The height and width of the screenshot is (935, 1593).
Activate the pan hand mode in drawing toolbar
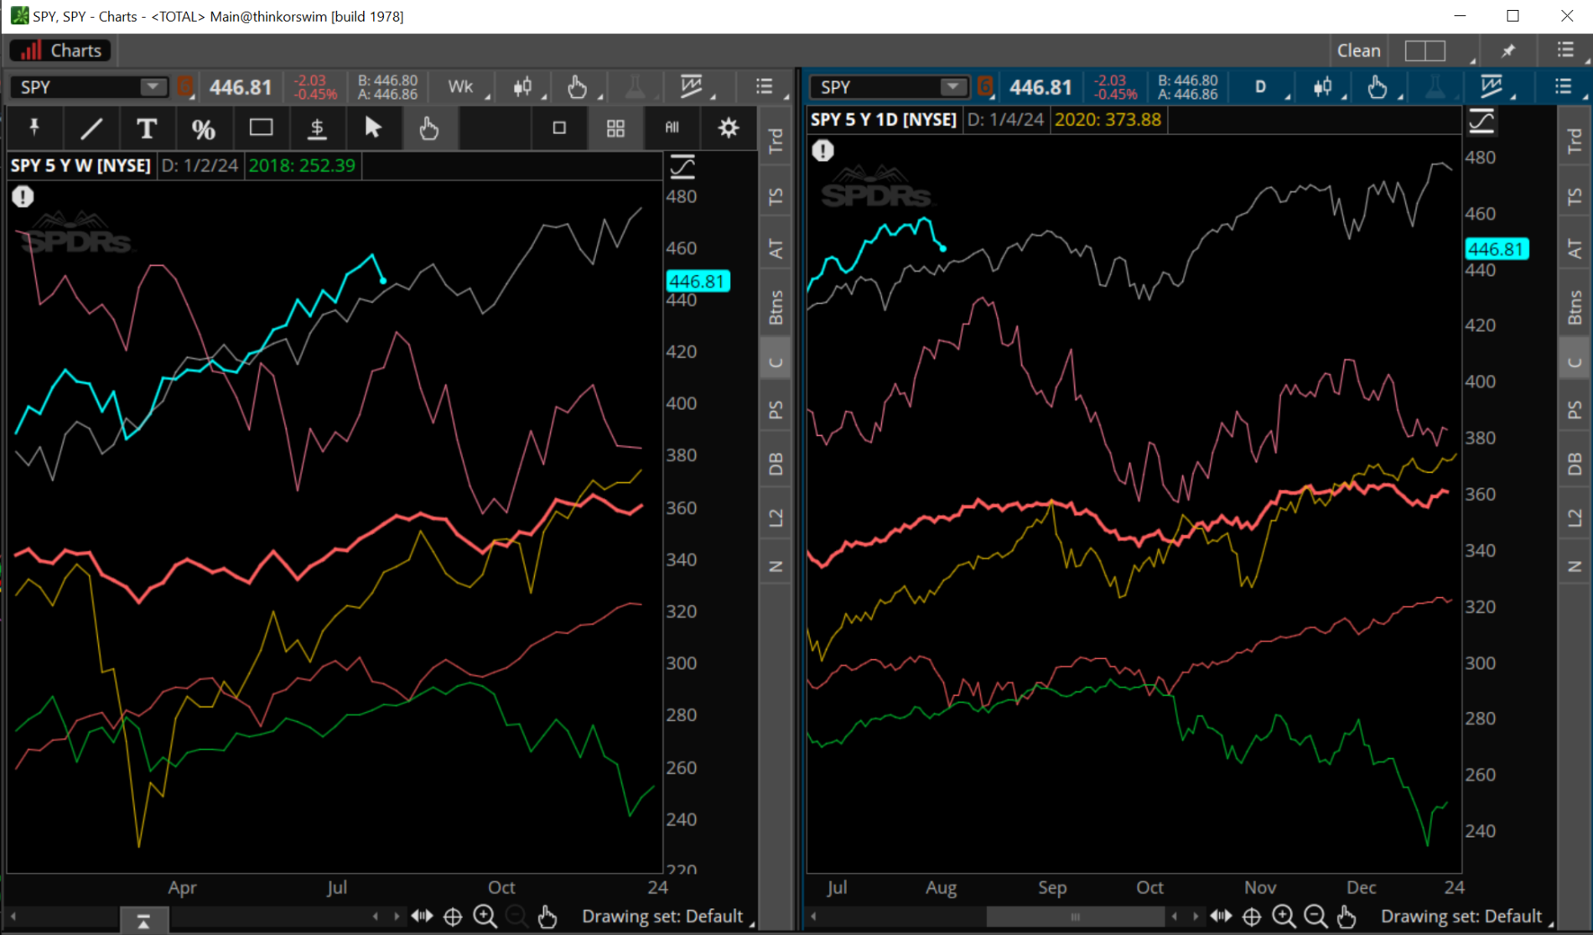pyautogui.click(x=429, y=128)
